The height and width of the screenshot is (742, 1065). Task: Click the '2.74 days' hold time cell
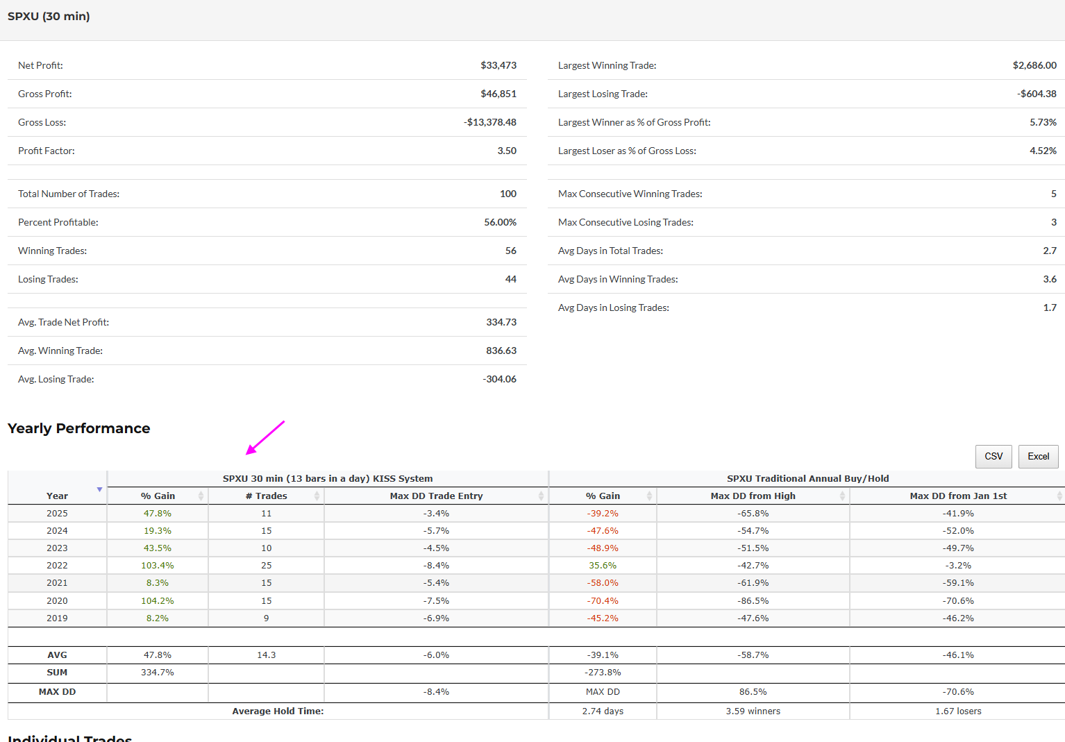point(603,711)
